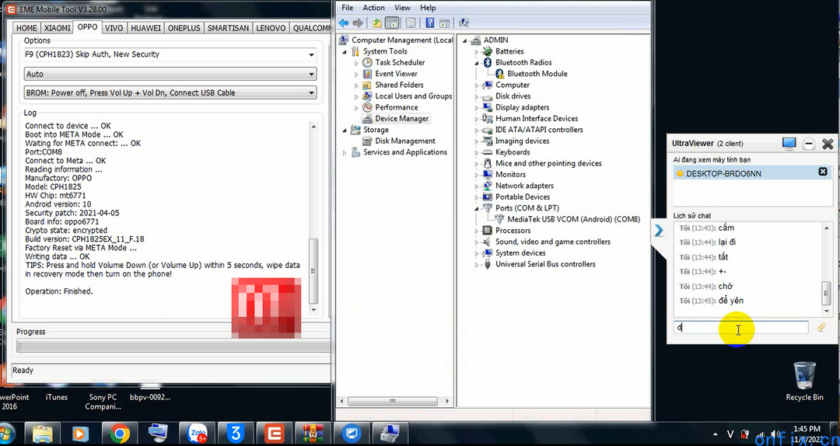
Task: Click the UltraViewer monitor screen icon
Action: 789,144
